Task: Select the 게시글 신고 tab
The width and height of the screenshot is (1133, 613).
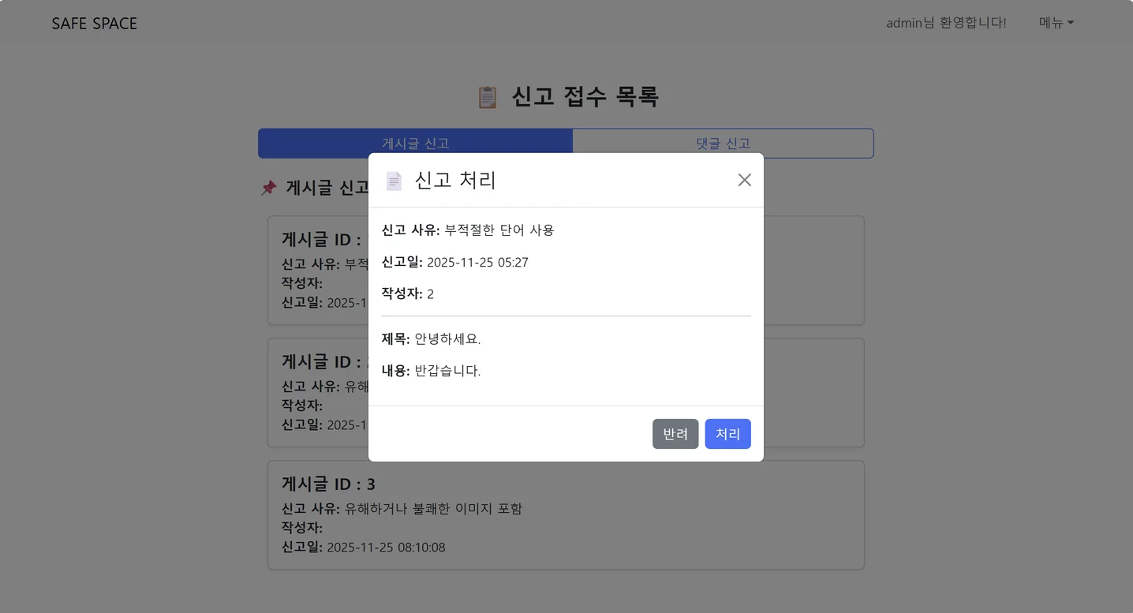Action: click(415, 143)
